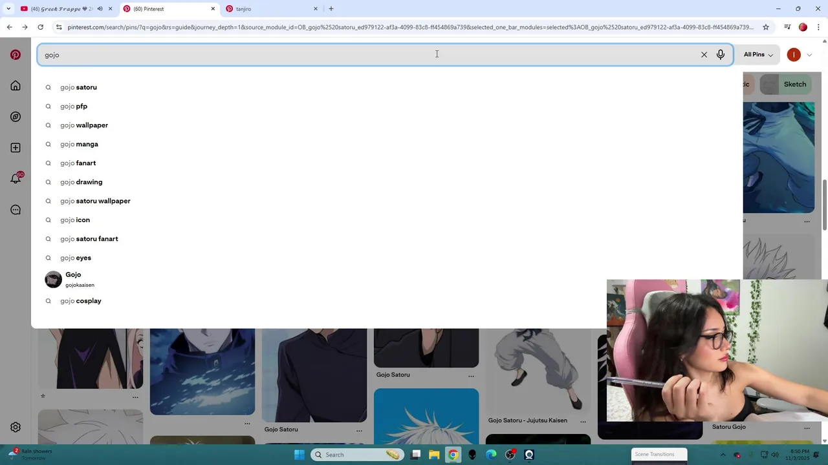Select suggestion gojo satoru fanart
The height and width of the screenshot is (465, 828).
click(89, 239)
